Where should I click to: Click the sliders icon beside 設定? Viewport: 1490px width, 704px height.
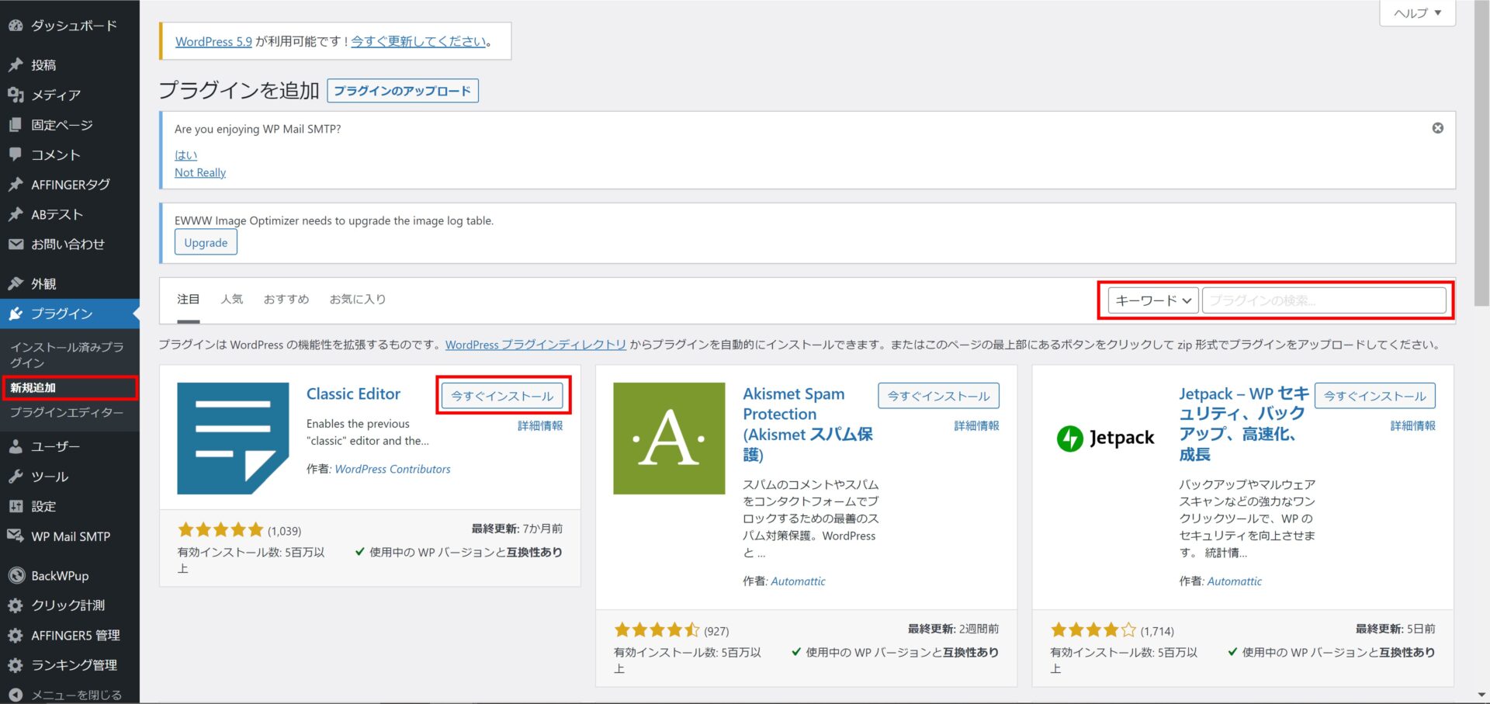[x=16, y=507]
